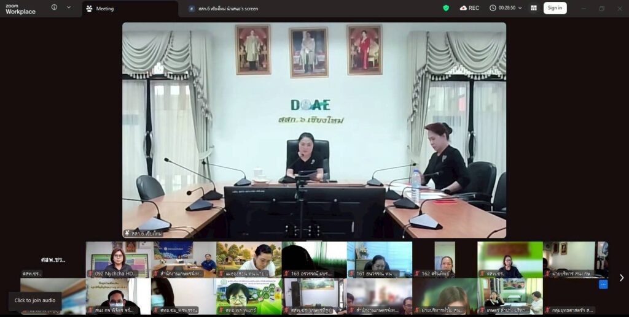This screenshot has height=317, width=629.
Task: Open the grid view layout icon
Action: pos(533,8)
